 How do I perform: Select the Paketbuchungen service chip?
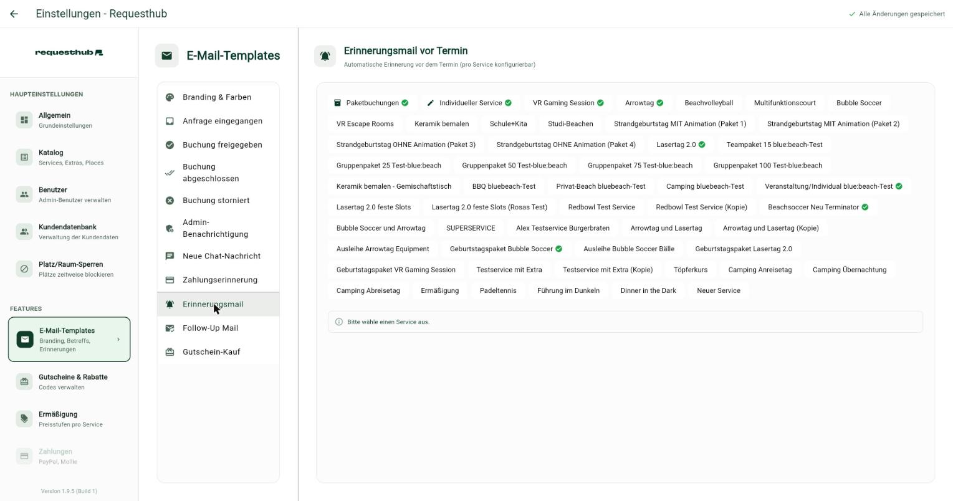pyautogui.click(x=371, y=103)
